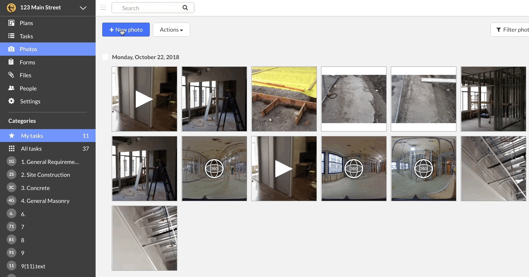
Task: Click the 4G category badge
Action: coord(12,201)
